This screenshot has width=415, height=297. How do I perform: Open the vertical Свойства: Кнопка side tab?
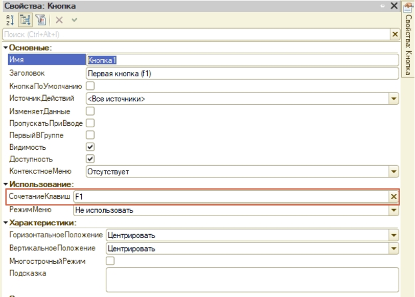click(408, 39)
